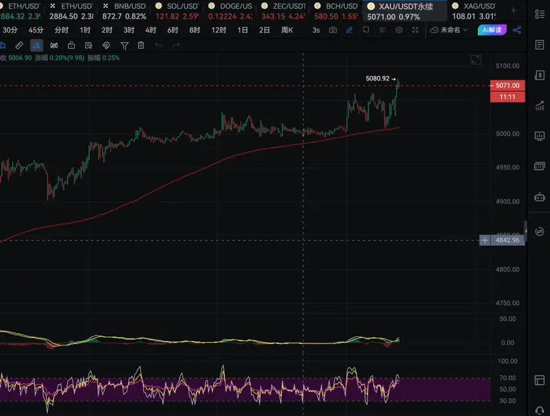Open the dollar orders page icon
550x416 pixels.
[539, 75]
